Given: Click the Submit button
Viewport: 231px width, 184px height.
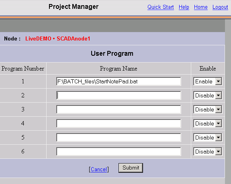Looking at the screenshot, I should [x=131, y=168].
